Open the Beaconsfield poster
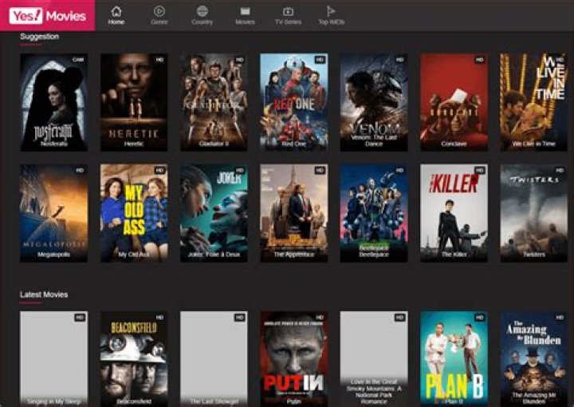Screen dimensions: 574x407 click(134, 358)
